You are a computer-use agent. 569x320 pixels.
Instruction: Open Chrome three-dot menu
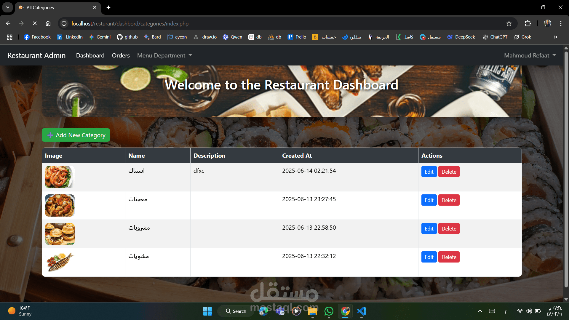point(561,23)
